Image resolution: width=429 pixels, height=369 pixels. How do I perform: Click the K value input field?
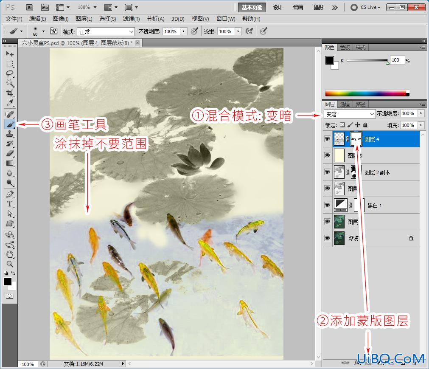[x=397, y=60]
